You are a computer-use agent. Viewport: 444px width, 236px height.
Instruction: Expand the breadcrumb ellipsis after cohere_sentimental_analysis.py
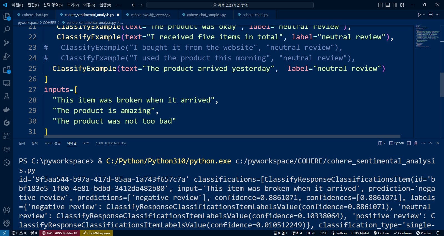(122, 22)
